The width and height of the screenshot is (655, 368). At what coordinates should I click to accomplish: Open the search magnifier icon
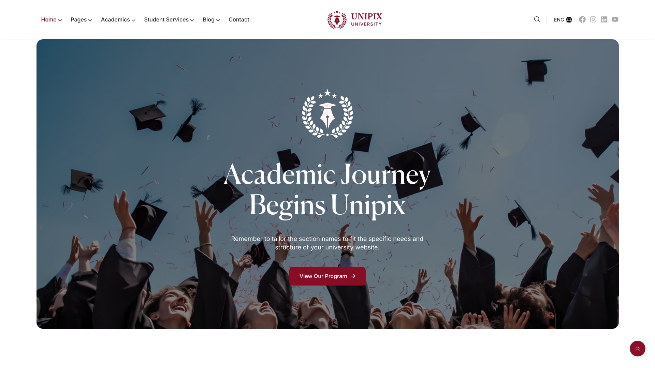pyautogui.click(x=537, y=19)
